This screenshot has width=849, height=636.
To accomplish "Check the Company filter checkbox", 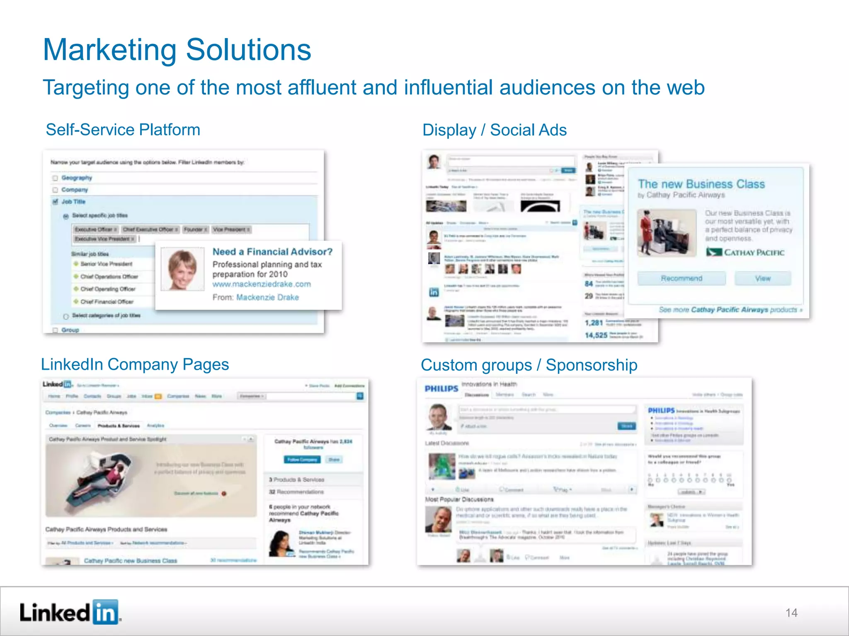I will pyautogui.click(x=55, y=190).
